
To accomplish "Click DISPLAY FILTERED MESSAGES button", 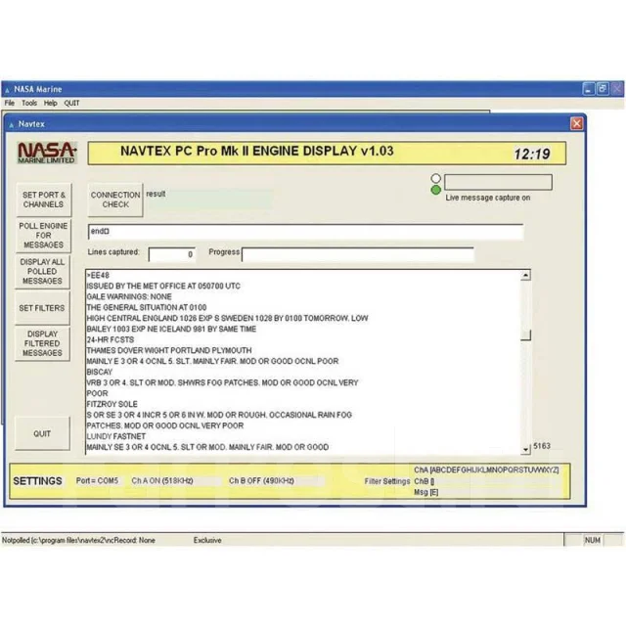I will tap(42, 343).
